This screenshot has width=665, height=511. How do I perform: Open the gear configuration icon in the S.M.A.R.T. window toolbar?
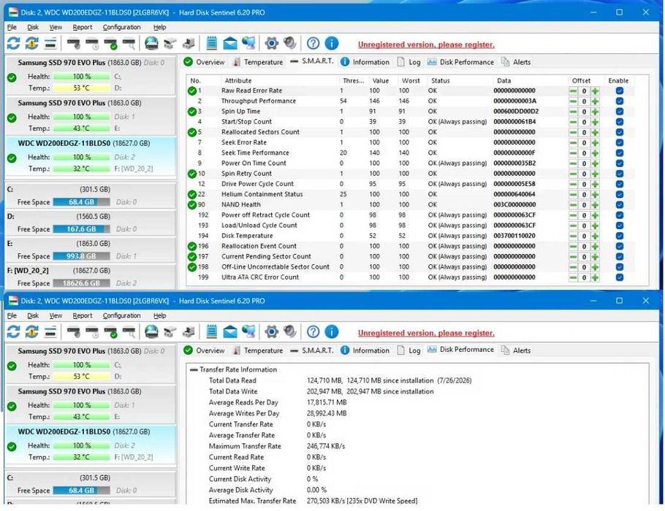271,43
